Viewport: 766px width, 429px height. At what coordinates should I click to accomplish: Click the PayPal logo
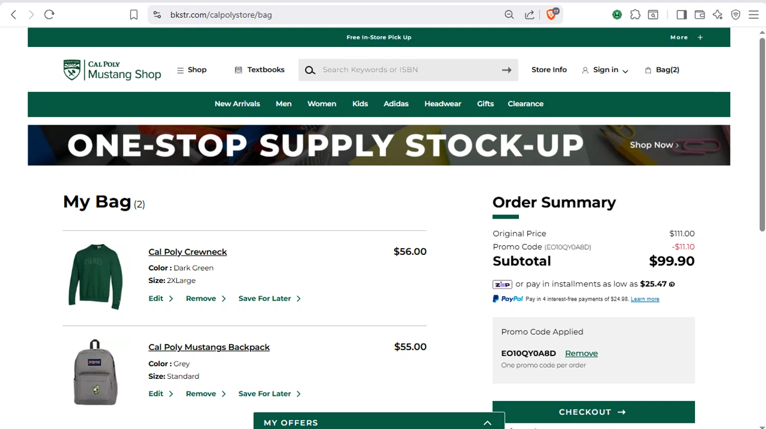coord(508,299)
